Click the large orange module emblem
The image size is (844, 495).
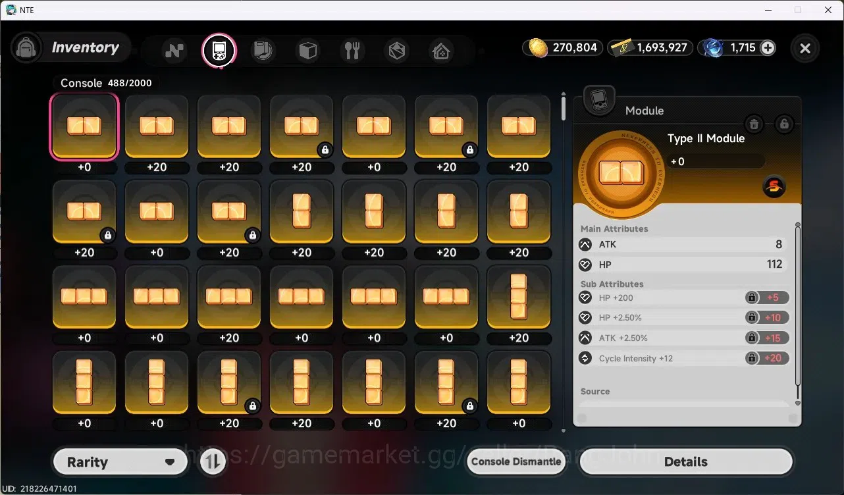[x=621, y=174]
